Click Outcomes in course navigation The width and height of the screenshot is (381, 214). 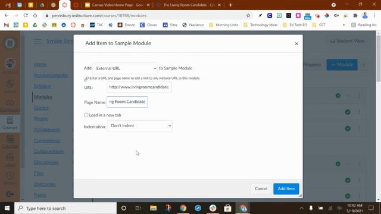(x=45, y=184)
